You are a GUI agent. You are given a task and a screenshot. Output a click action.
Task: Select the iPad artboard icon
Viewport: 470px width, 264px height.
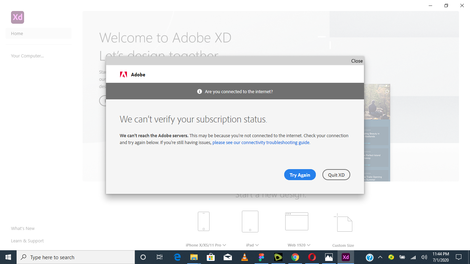(250, 221)
